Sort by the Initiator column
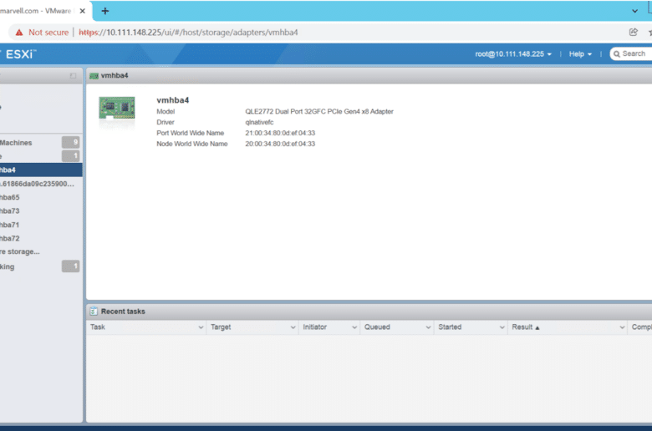Screen dimensions: 652x431 click(315, 327)
